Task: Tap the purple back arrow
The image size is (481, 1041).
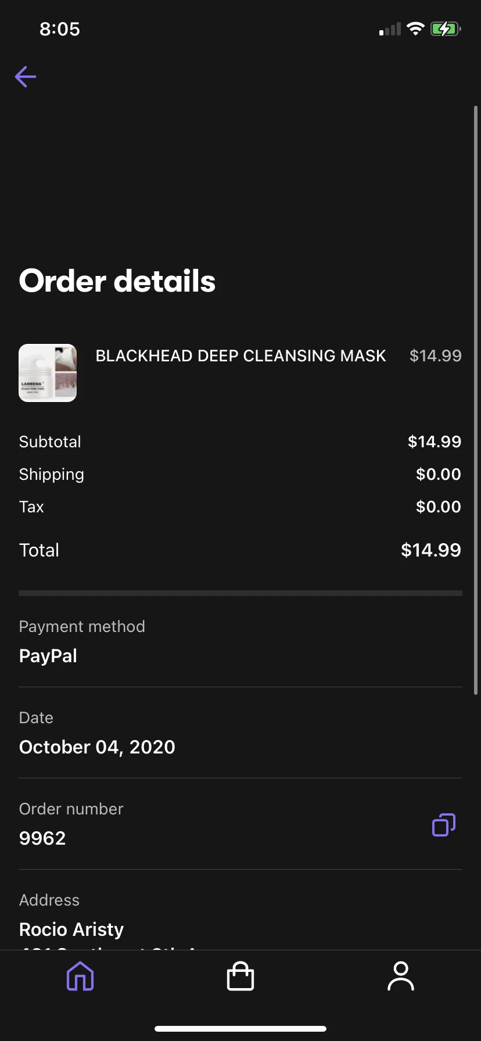Action: 26,77
